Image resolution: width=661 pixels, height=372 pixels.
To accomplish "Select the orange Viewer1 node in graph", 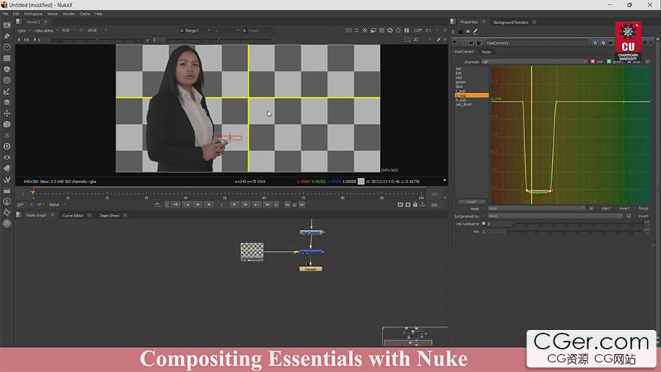I will [311, 269].
